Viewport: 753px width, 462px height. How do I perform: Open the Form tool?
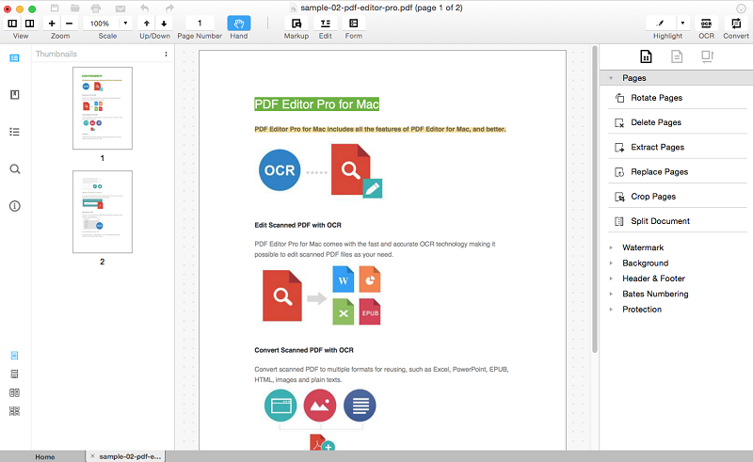354,23
